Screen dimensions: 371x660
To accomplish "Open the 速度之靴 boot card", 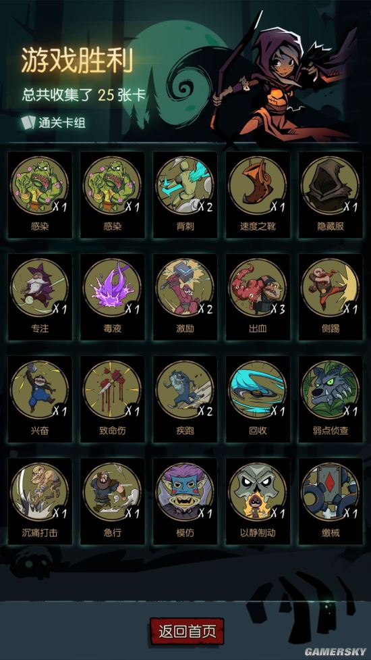I will pos(258,195).
